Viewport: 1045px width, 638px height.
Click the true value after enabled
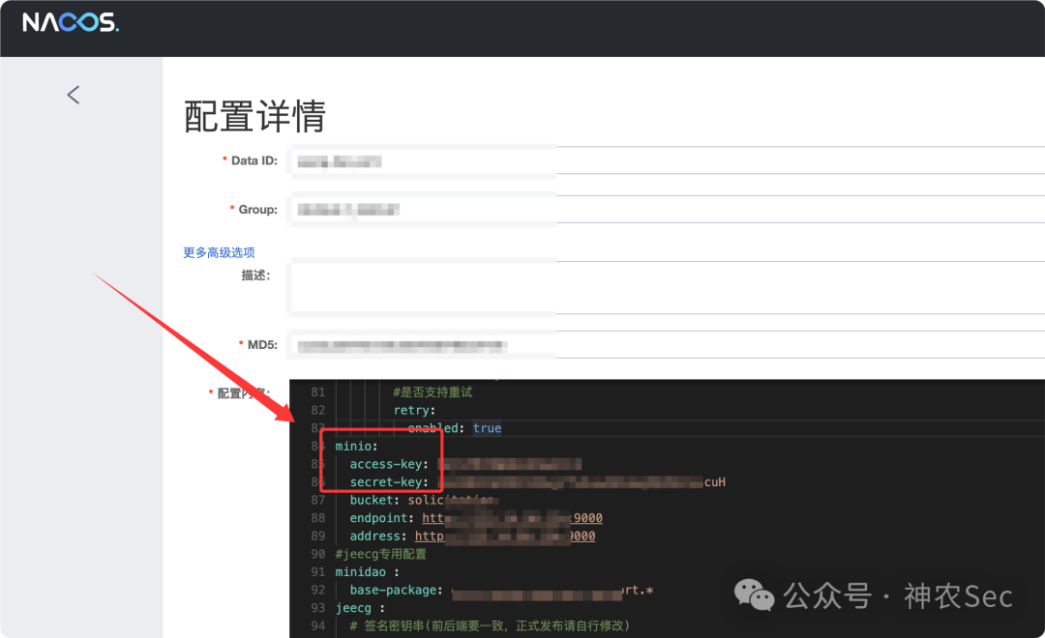click(487, 428)
